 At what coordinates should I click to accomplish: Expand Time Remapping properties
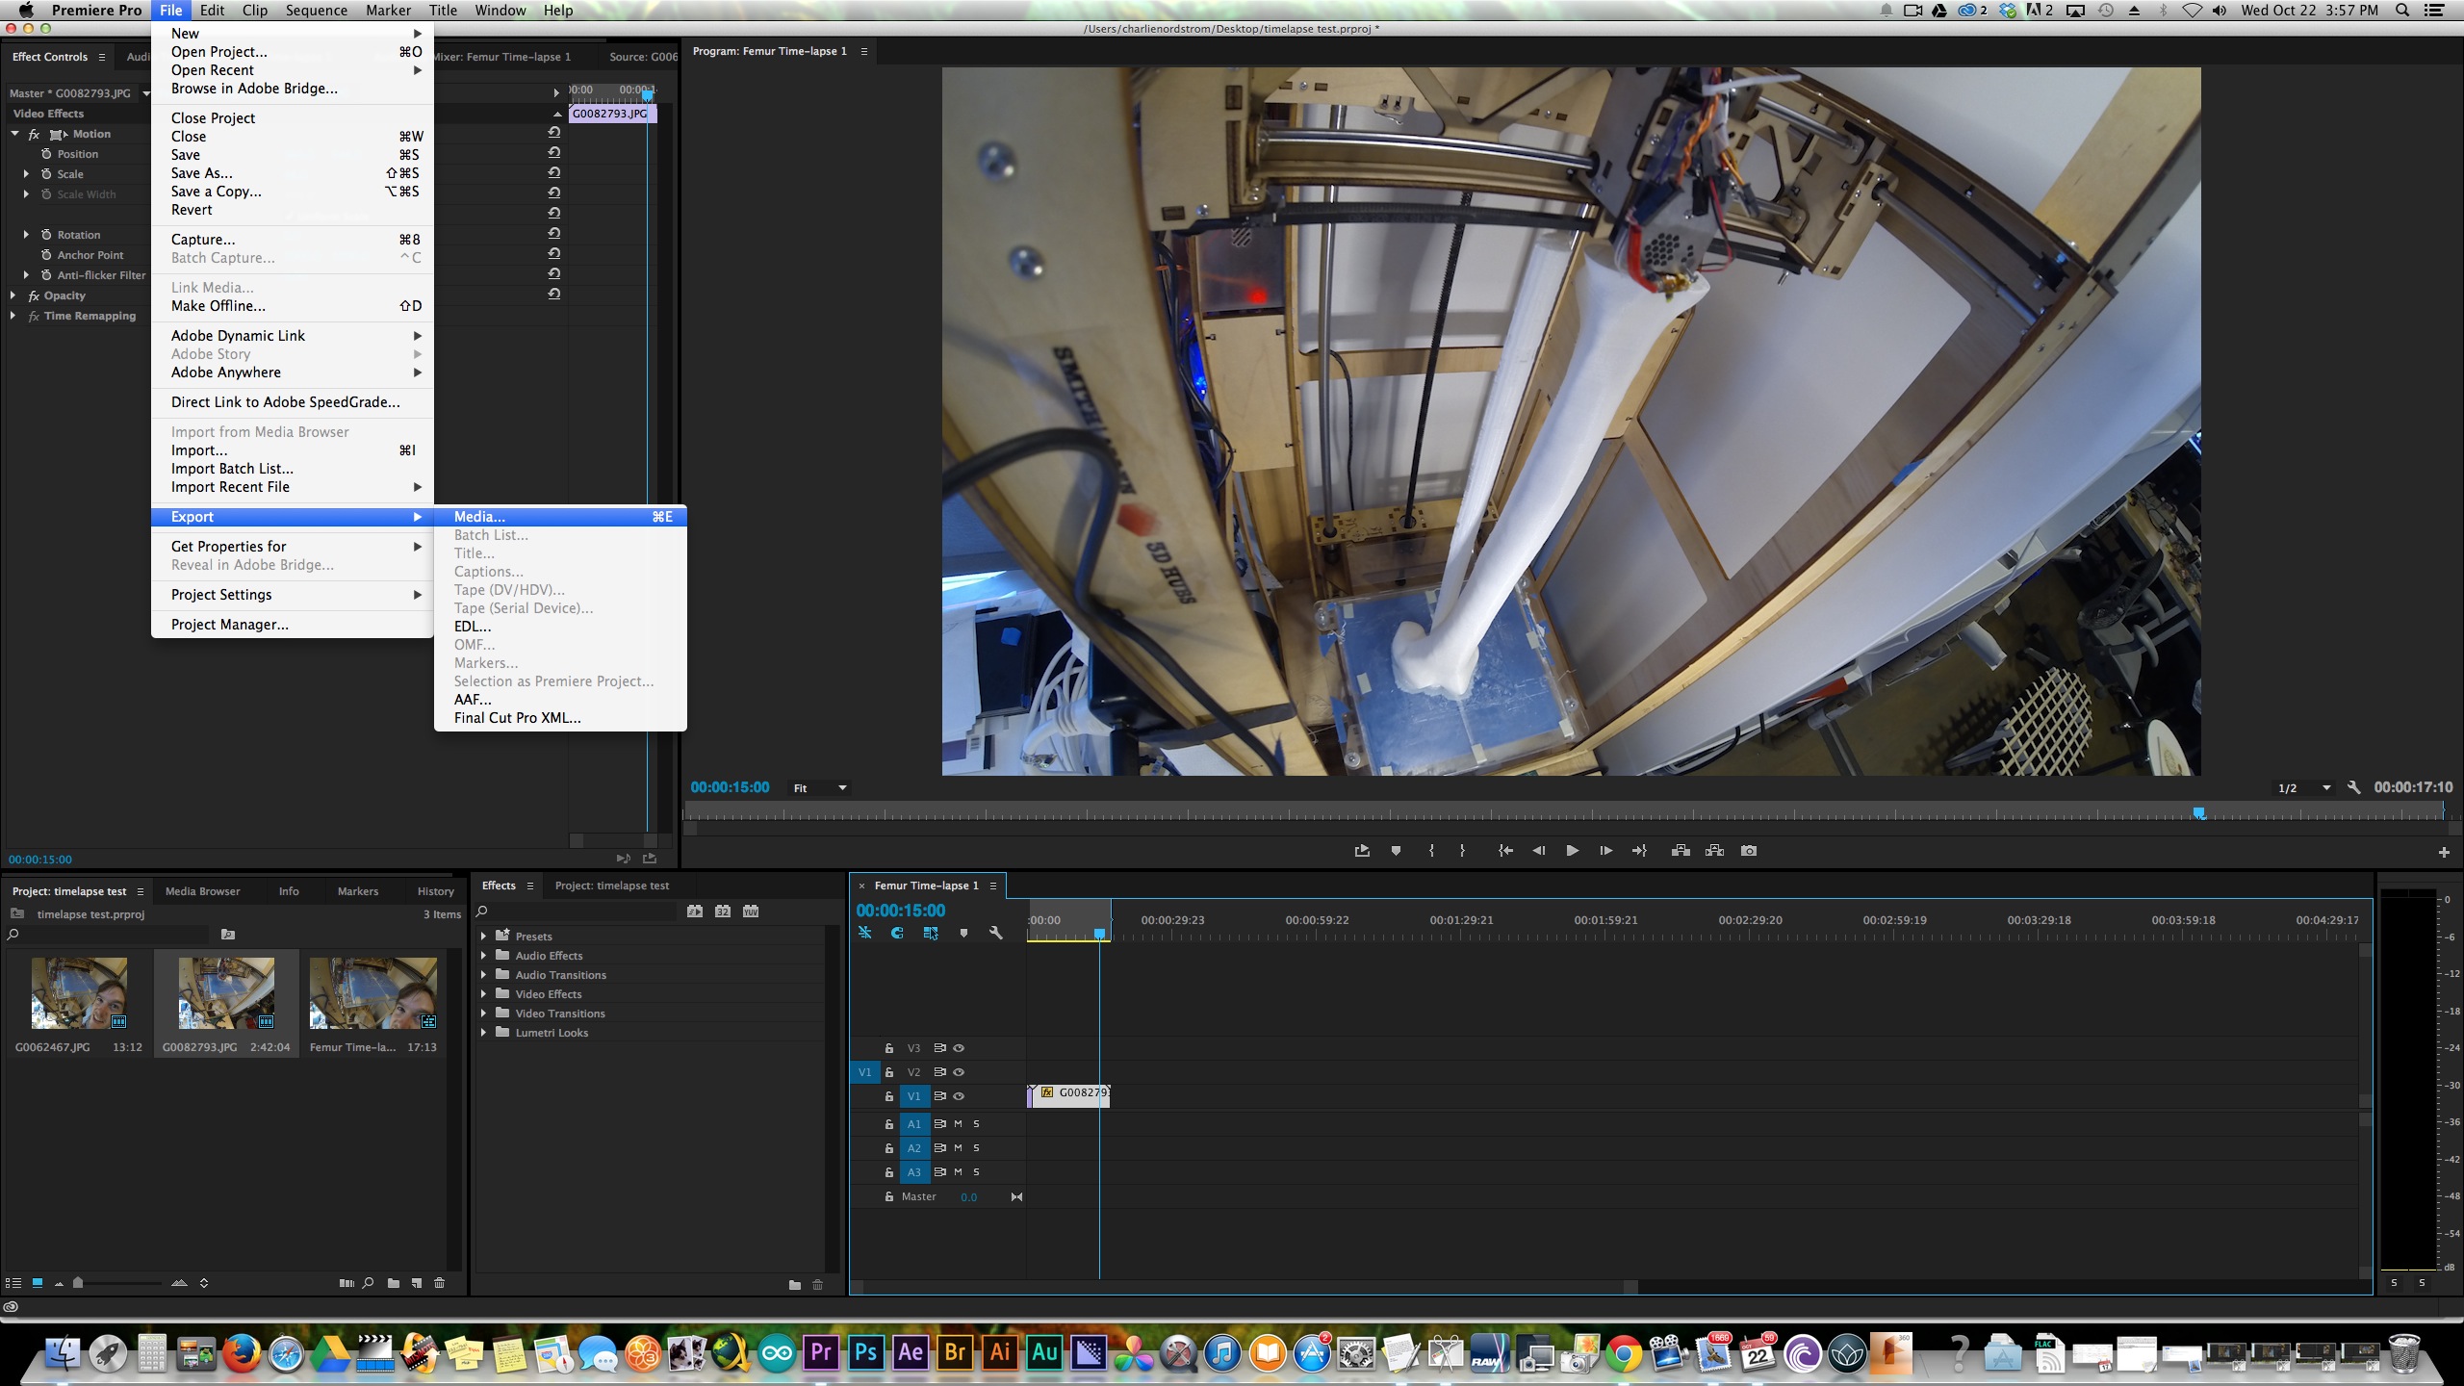[x=13, y=316]
